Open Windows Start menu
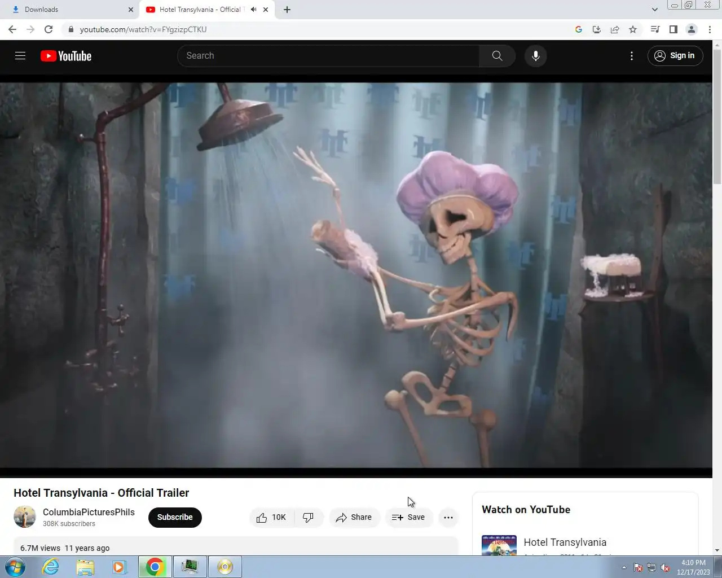The image size is (722, 578). point(15,567)
